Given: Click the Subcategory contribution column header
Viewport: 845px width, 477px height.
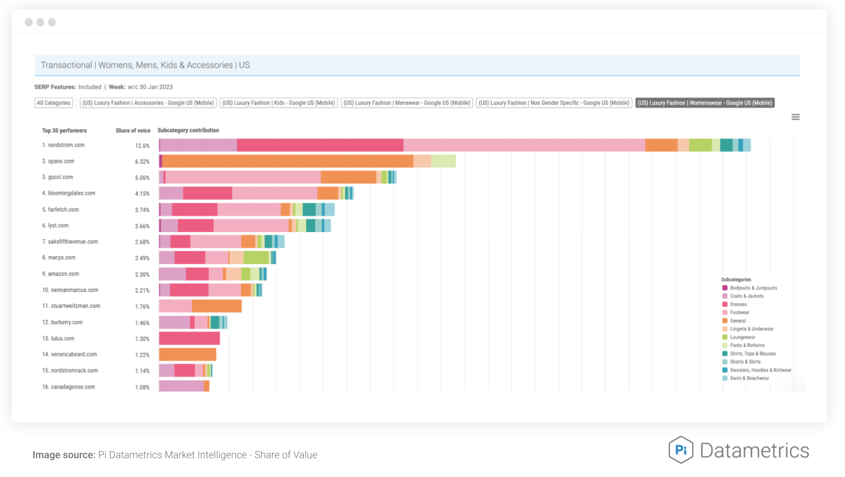Looking at the screenshot, I should click(188, 130).
